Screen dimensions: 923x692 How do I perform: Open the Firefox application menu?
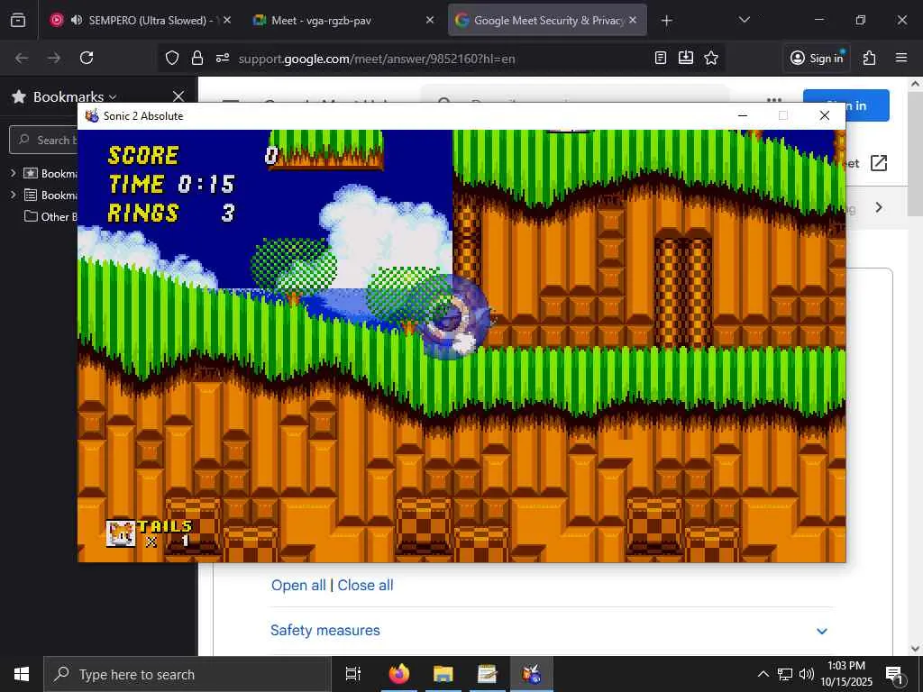[x=901, y=58]
